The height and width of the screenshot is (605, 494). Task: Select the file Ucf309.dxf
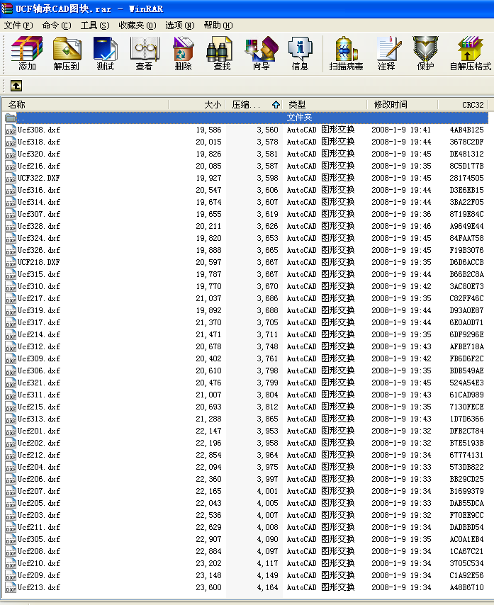pos(39,359)
